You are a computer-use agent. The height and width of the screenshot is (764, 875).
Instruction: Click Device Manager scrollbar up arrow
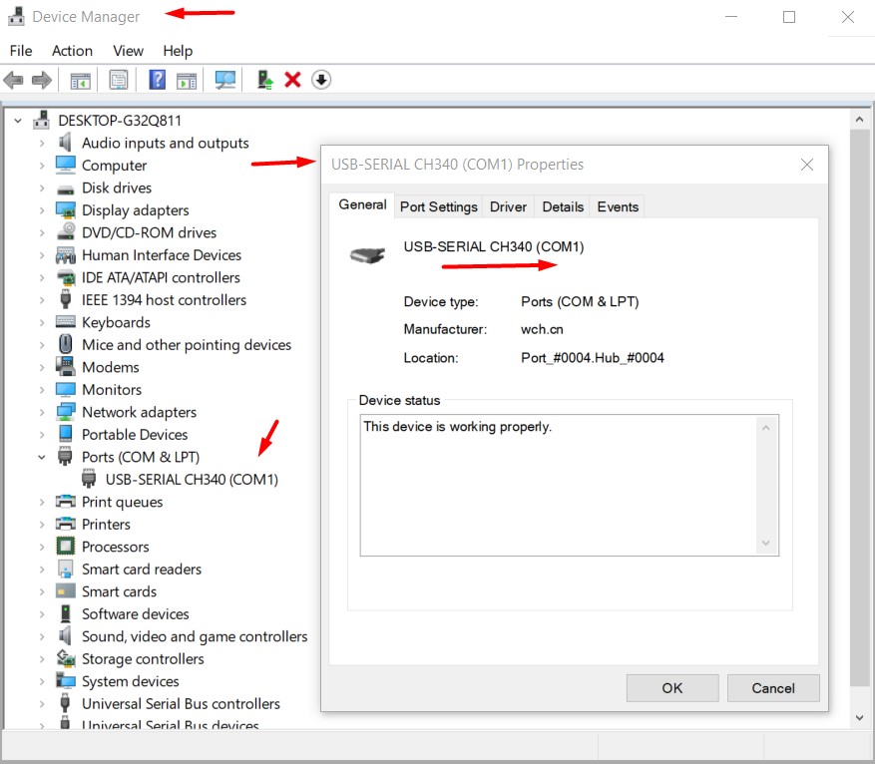tap(859, 120)
